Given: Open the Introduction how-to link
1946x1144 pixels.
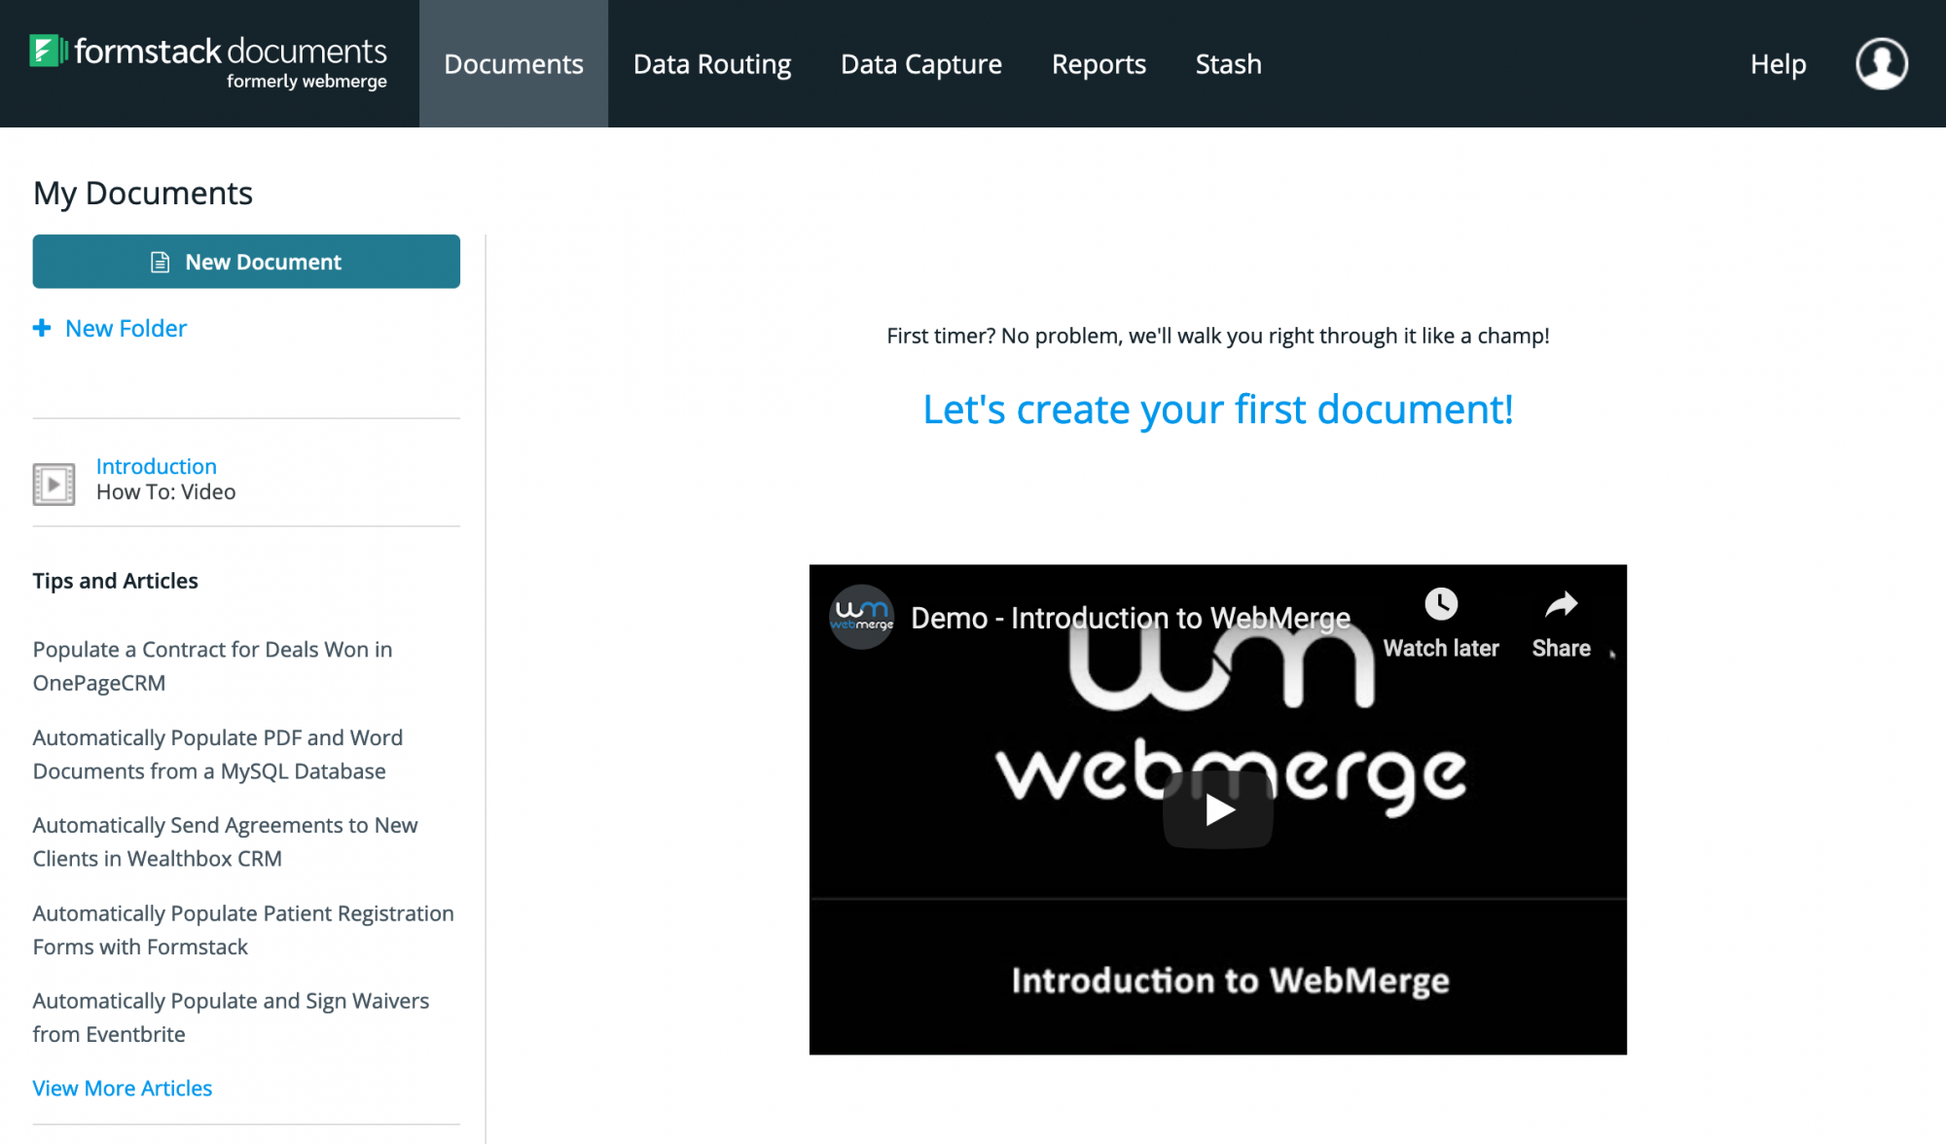Looking at the screenshot, I should (156, 466).
